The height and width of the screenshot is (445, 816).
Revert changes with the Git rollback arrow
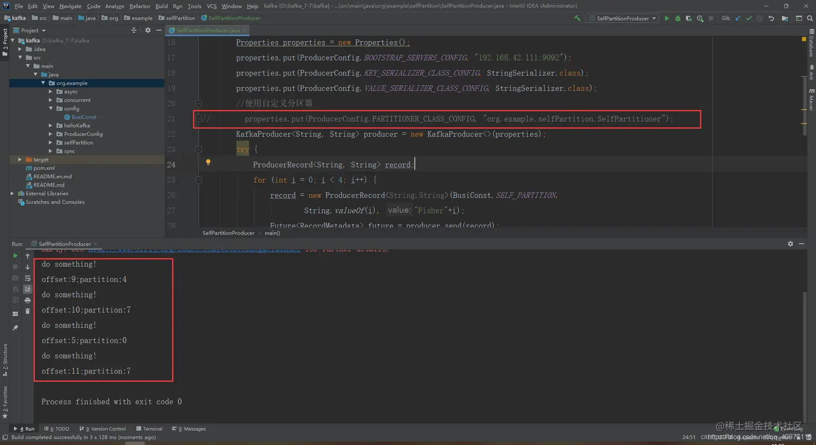coord(771,18)
